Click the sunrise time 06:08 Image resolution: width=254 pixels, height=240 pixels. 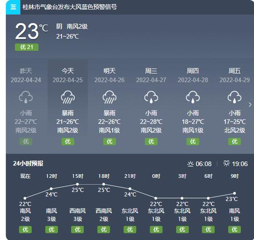tap(204, 164)
